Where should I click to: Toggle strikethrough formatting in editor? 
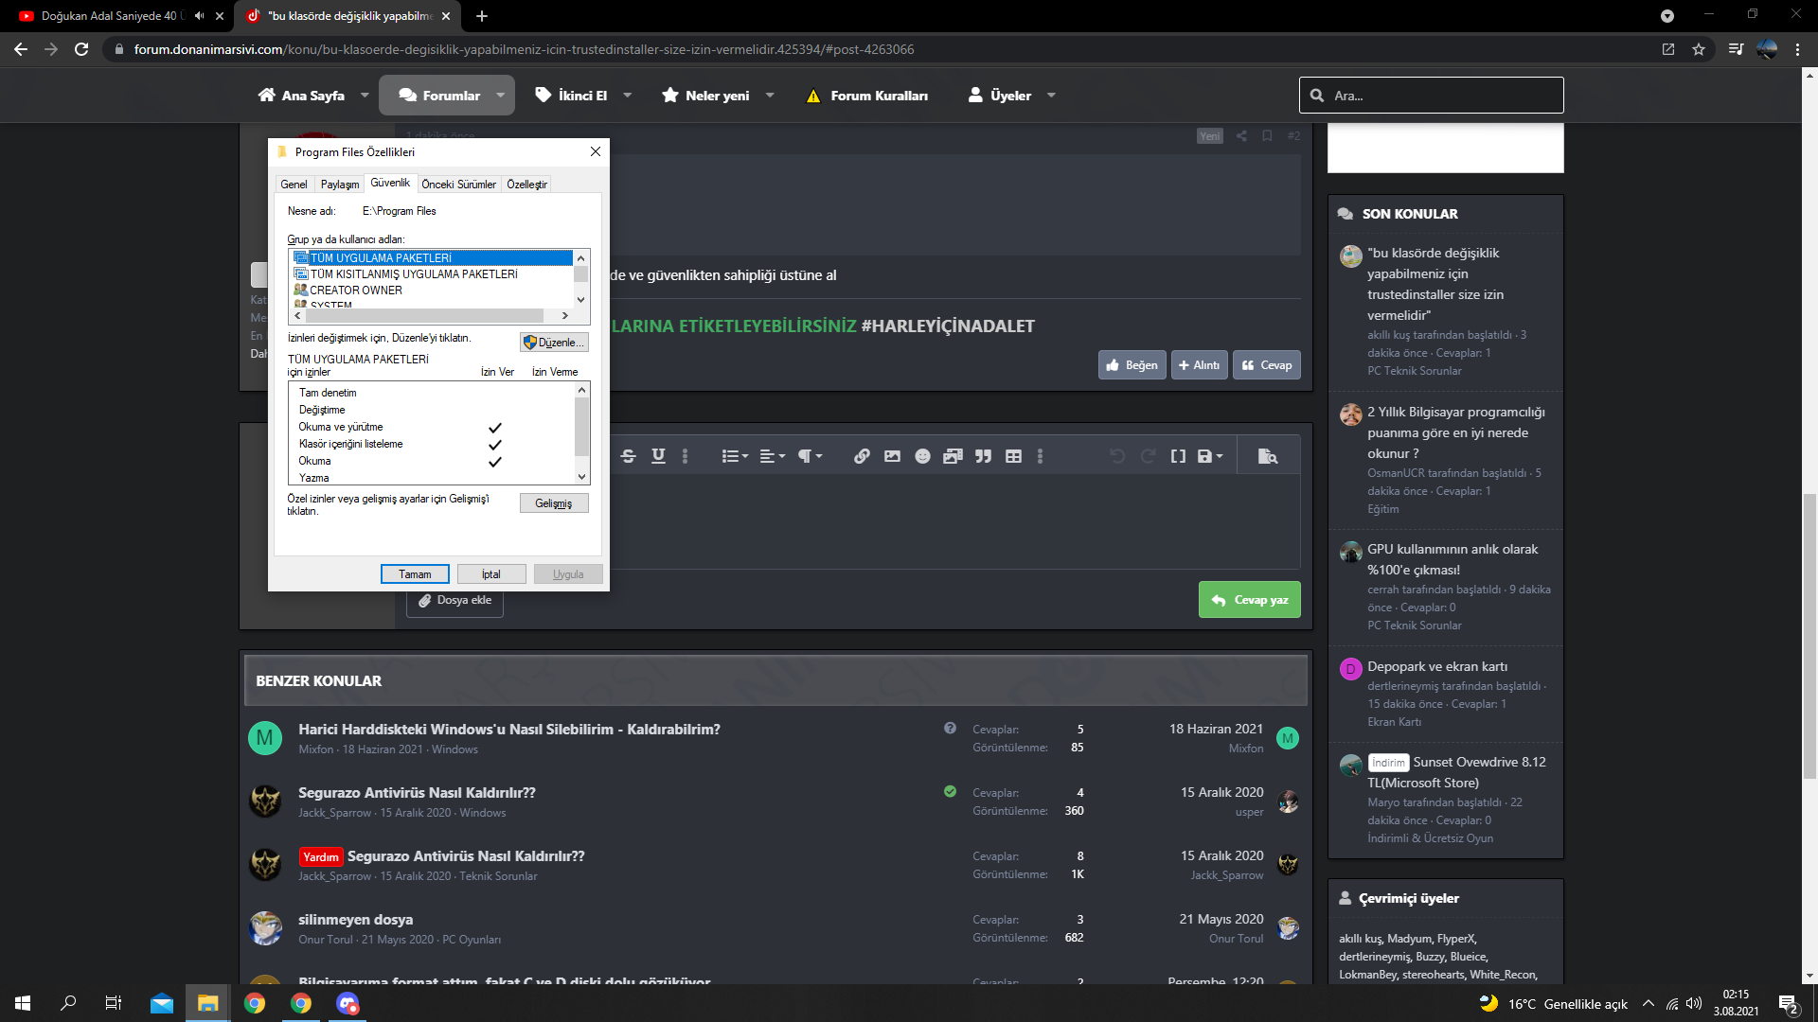(628, 456)
